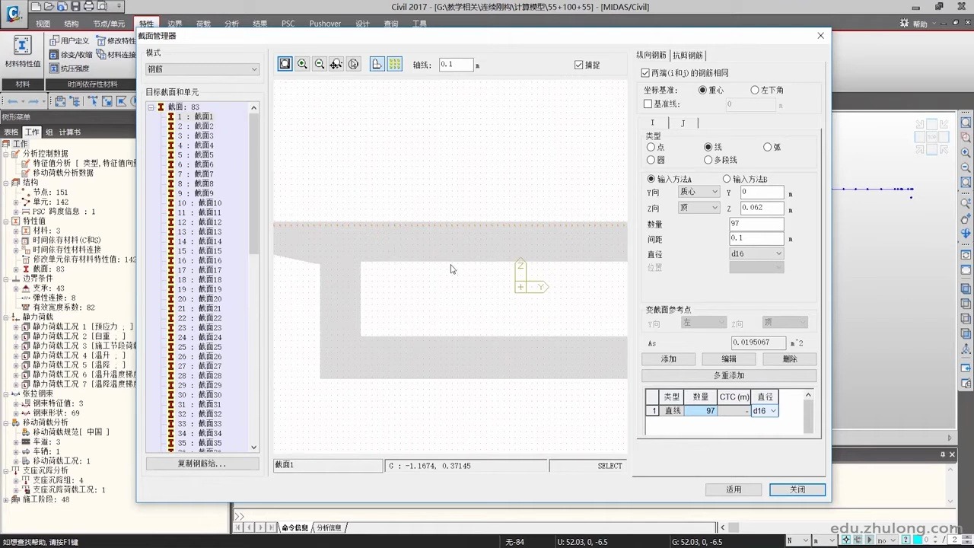974x548 pixels.
Task: Click the 适用 apply button
Action: coord(734,489)
